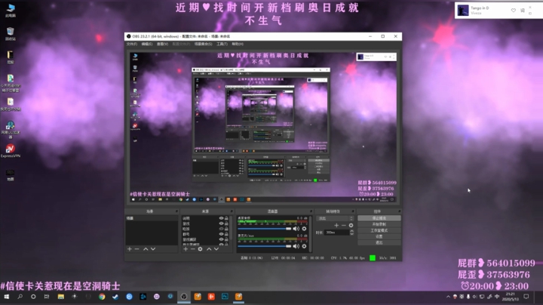Open Steam from the taskbar
543x305 pixels.
pos(115,297)
